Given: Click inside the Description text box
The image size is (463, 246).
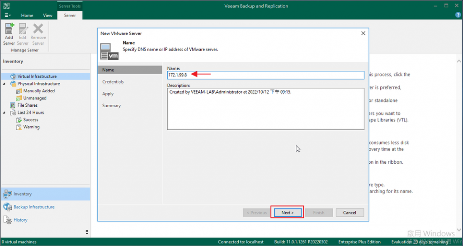Looking at the screenshot, I should 265,109.
